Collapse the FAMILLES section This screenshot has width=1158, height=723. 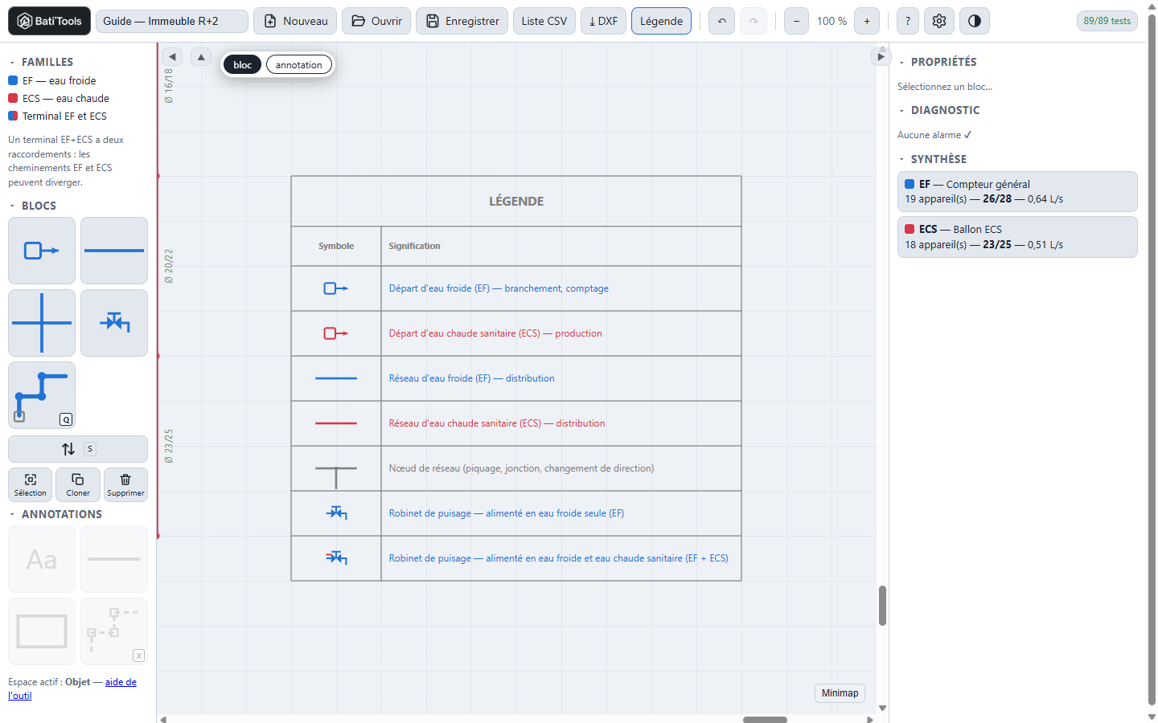pyautogui.click(x=12, y=62)
